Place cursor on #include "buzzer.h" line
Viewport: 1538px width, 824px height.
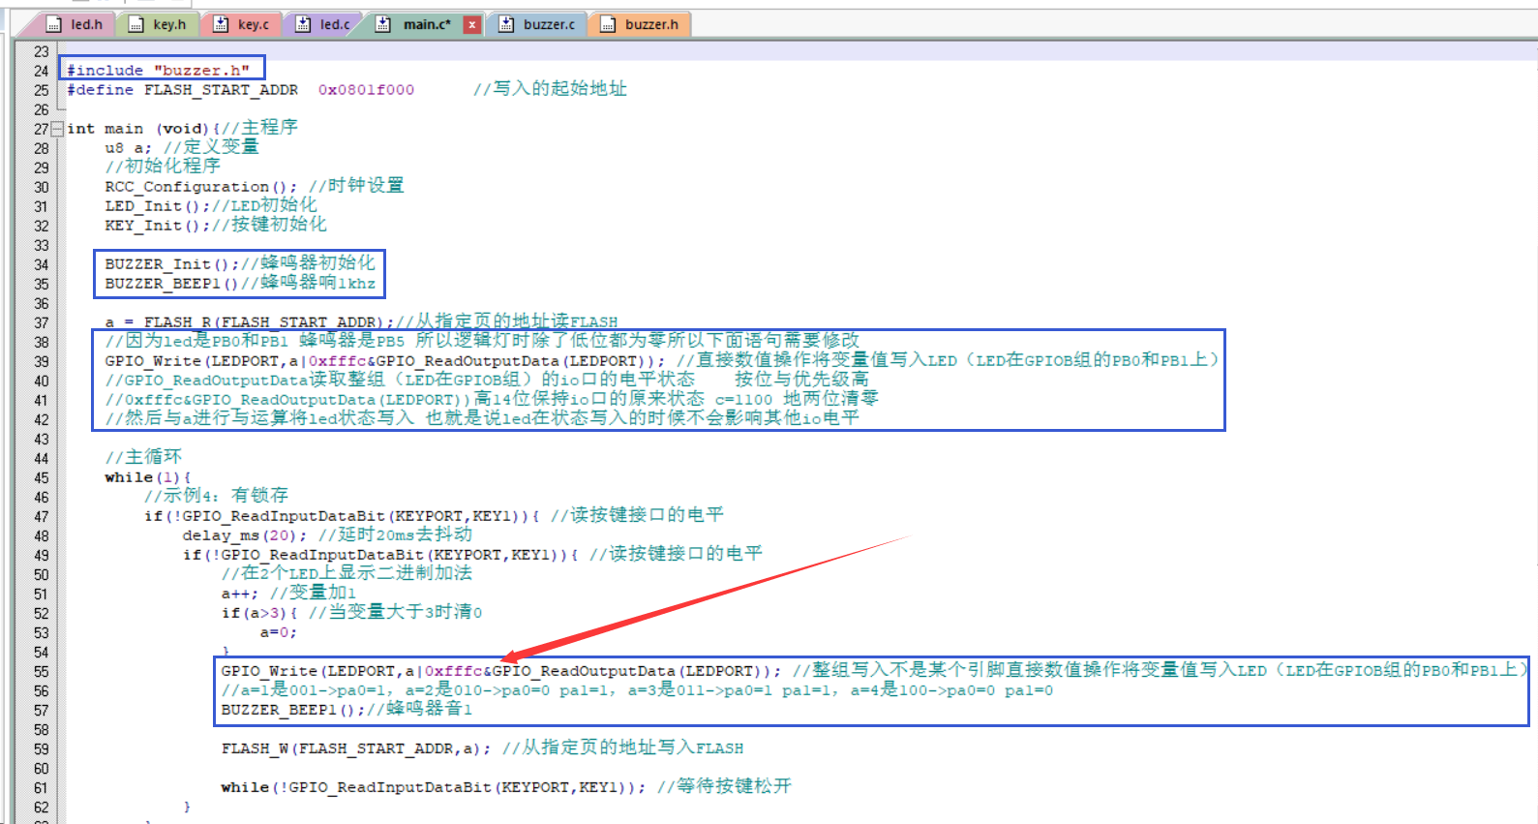pos(158,70)
